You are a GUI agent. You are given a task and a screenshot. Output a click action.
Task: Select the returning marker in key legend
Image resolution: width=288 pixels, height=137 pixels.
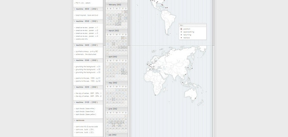tap(181, 35)
